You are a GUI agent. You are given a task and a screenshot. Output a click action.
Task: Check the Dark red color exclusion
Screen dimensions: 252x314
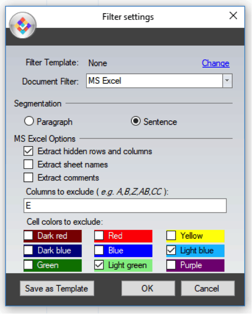pyautogui.click(x=28, y=235)
